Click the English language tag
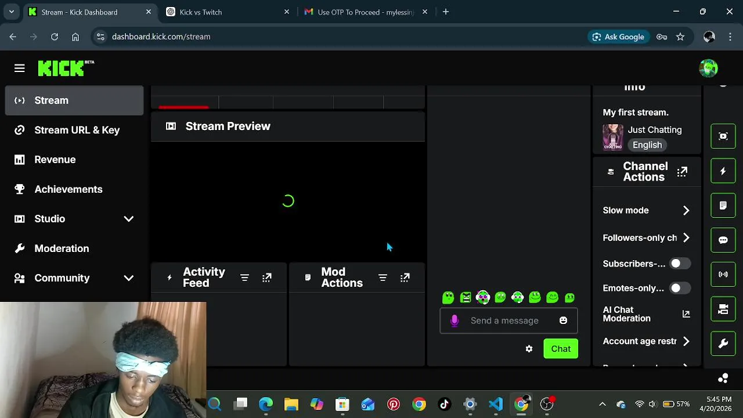Viewport: 743px width, 418px height. pos(647,145)
